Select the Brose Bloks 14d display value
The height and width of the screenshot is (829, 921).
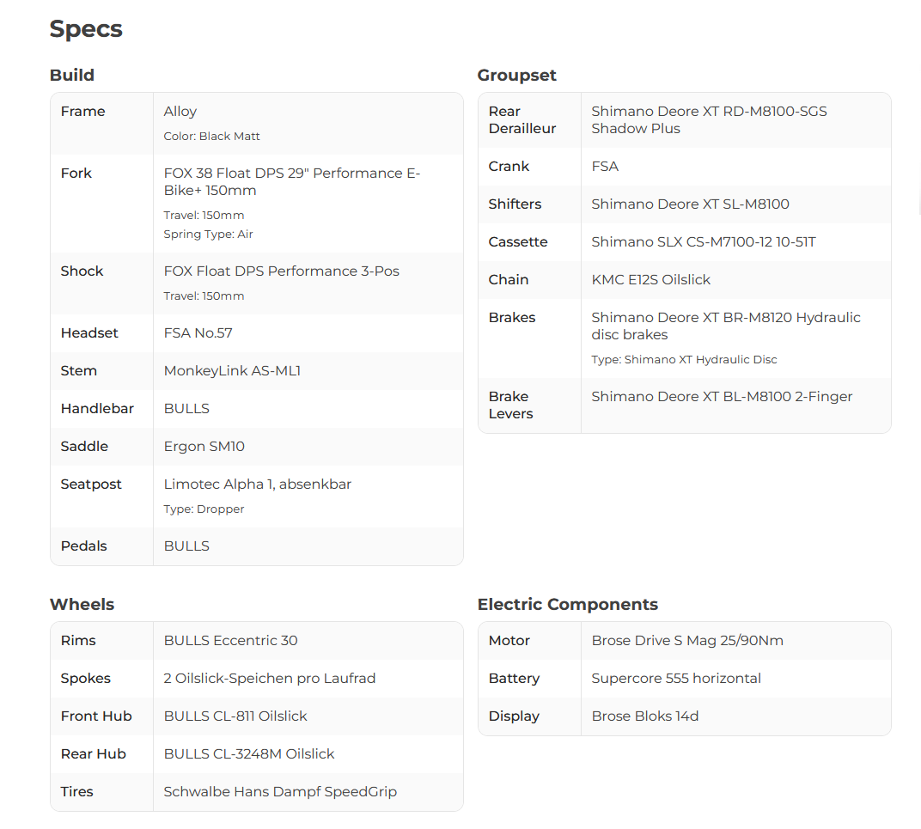[644, 716]
